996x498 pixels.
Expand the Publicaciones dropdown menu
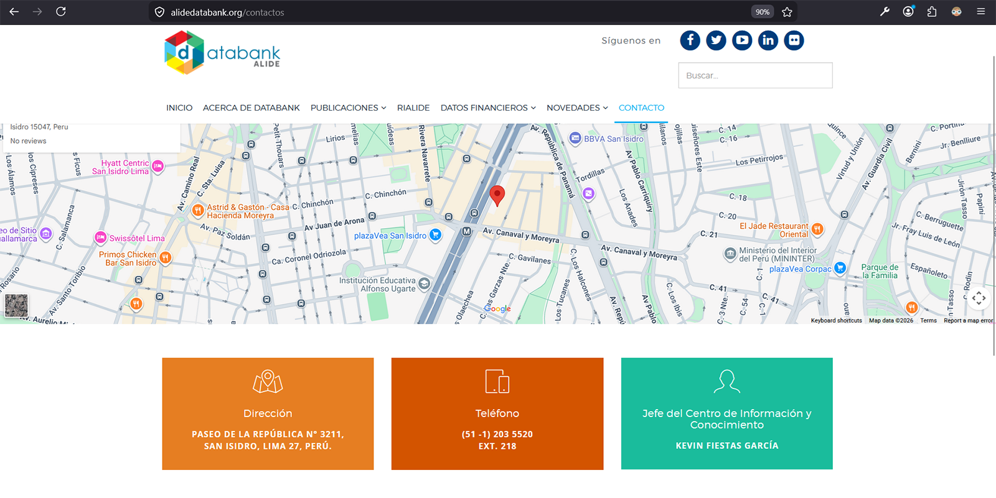pyautogui.click(x=348, y=108)
